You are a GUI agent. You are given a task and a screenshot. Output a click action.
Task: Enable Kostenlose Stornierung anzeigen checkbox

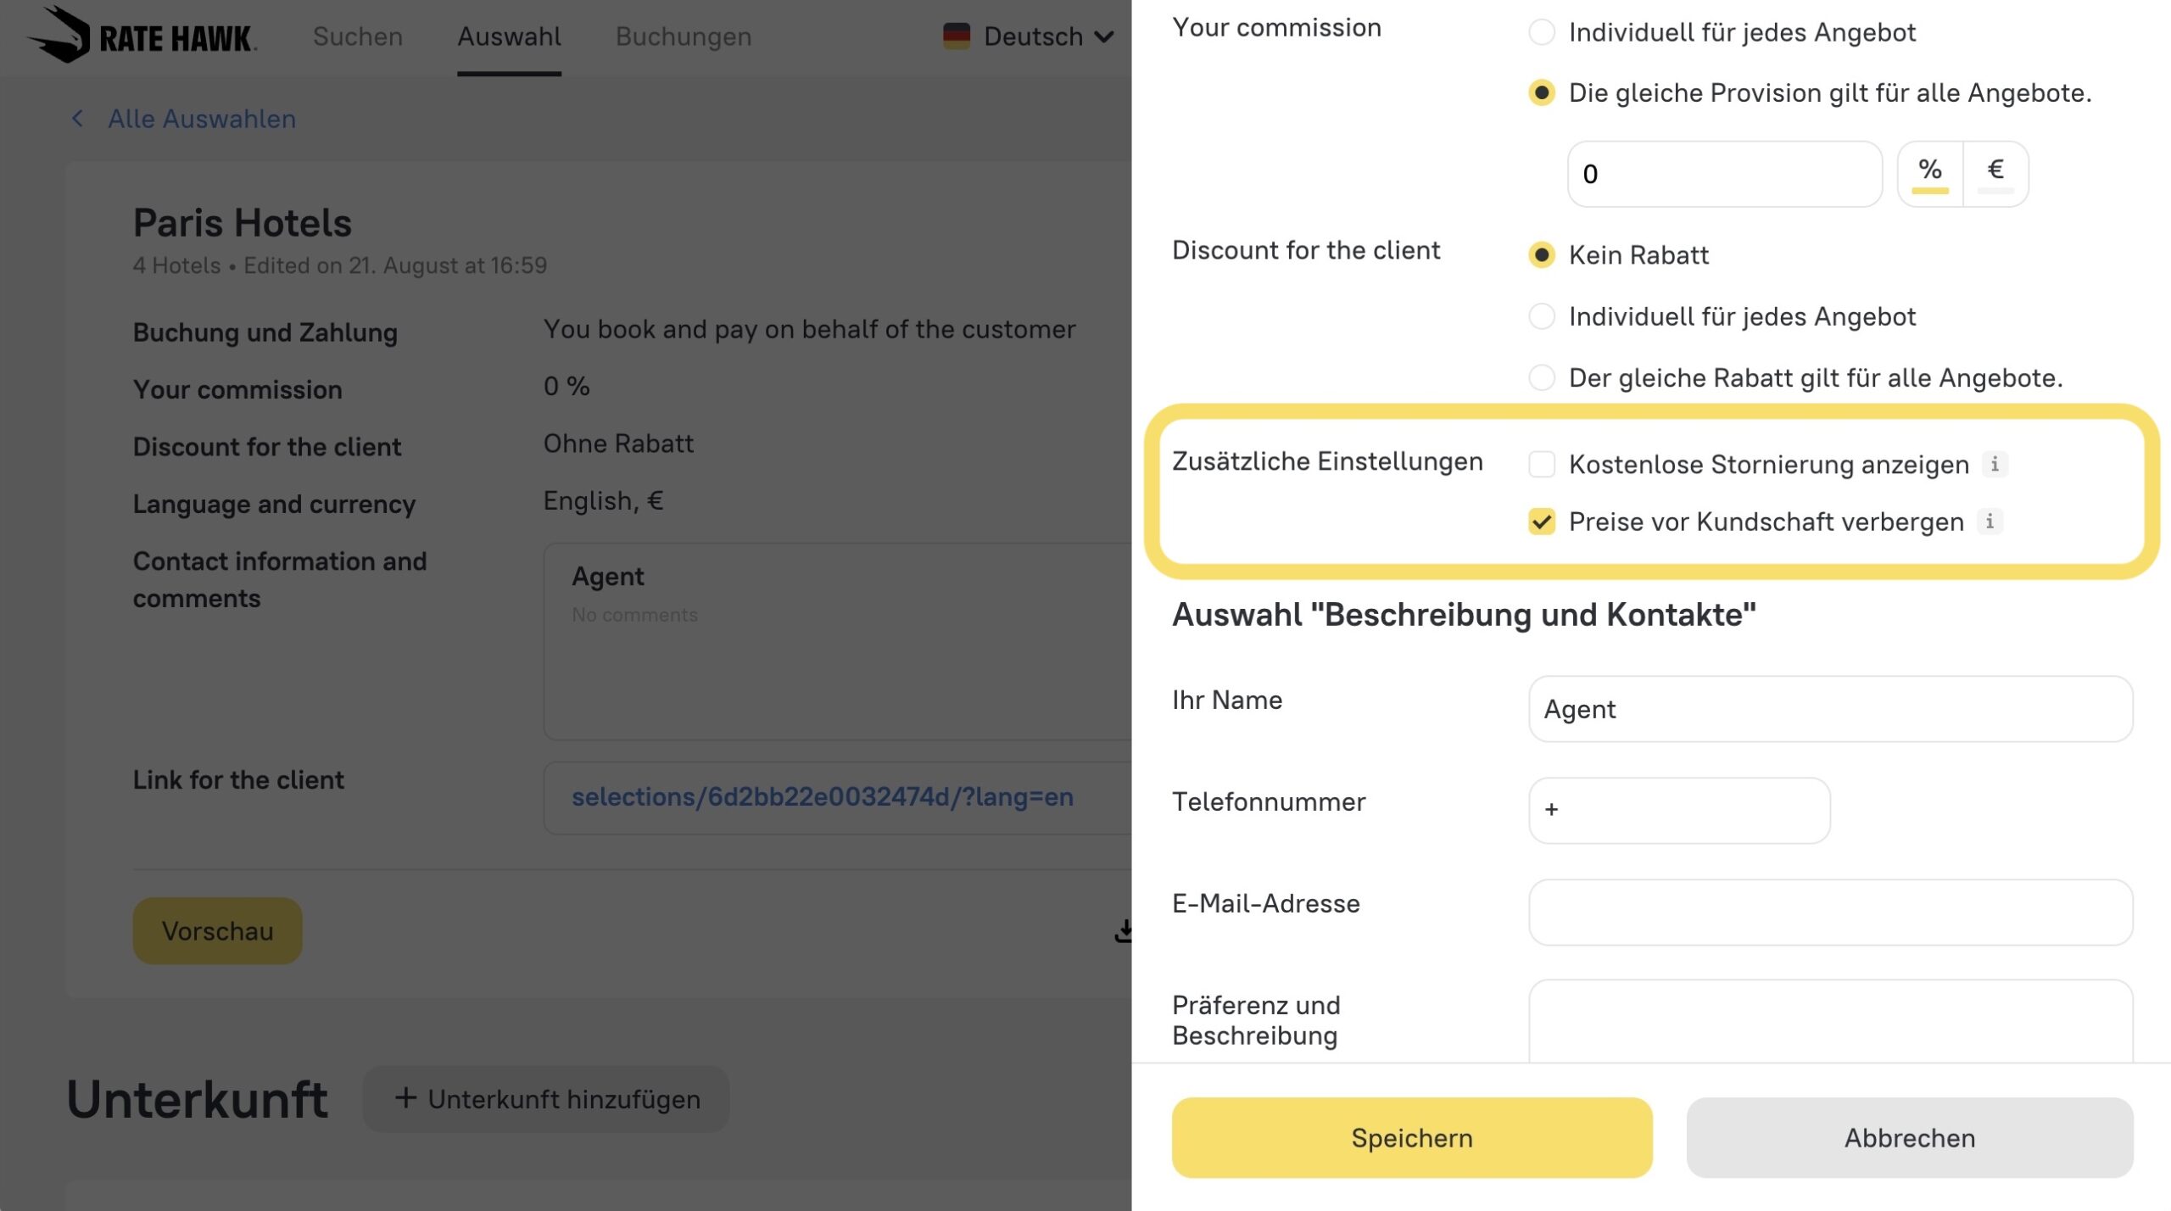pos(1541,464)
